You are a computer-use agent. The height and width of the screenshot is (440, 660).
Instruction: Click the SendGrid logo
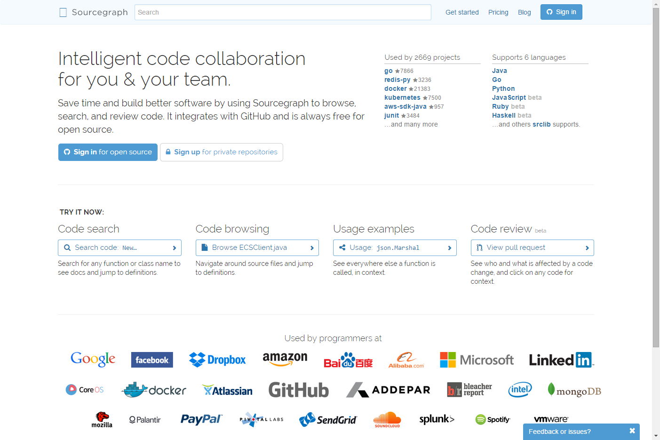pos(328,419)
